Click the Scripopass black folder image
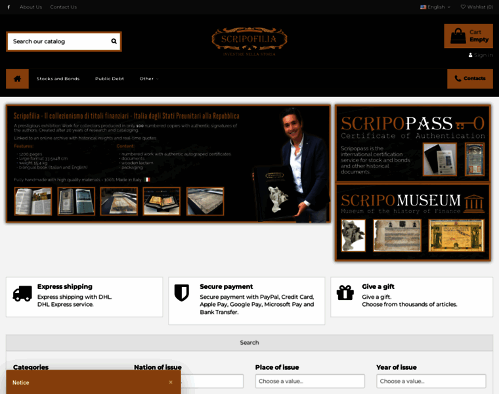 (x=439, y=160)
